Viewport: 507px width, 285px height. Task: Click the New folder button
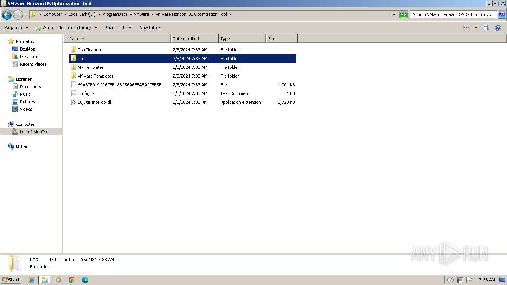150,28
